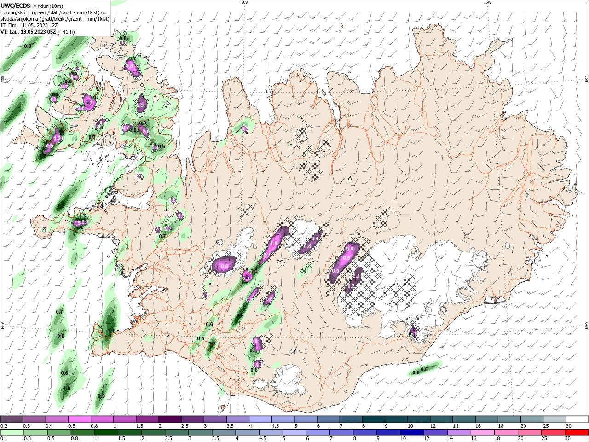Screen dimensions: 589x442
Task: Pick the deep blue bottom row swatch starting at 10
Action: [x=412, y=432]
